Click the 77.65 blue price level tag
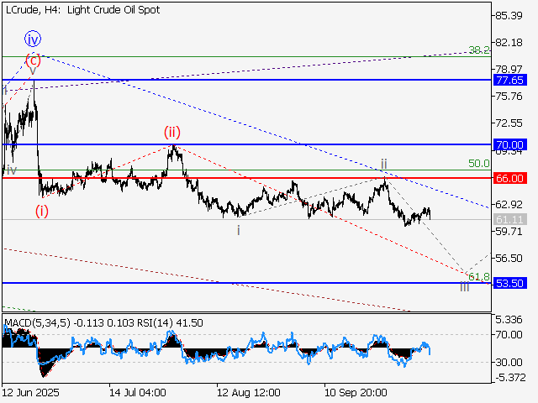 (x=510, y=80)
